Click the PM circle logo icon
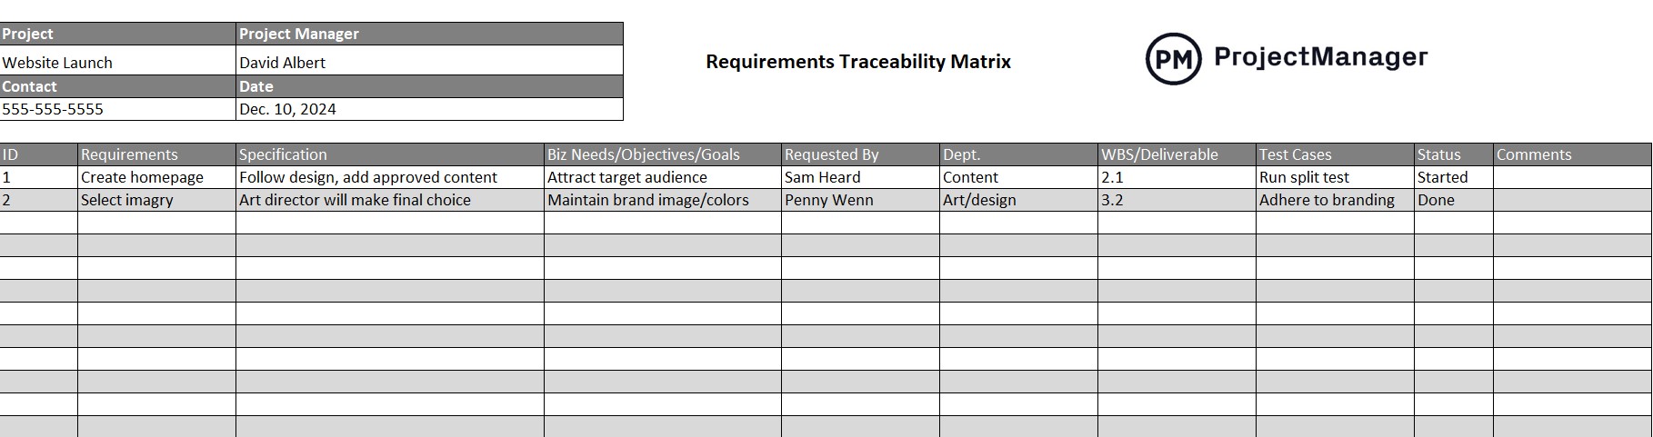 point(1173,59)
